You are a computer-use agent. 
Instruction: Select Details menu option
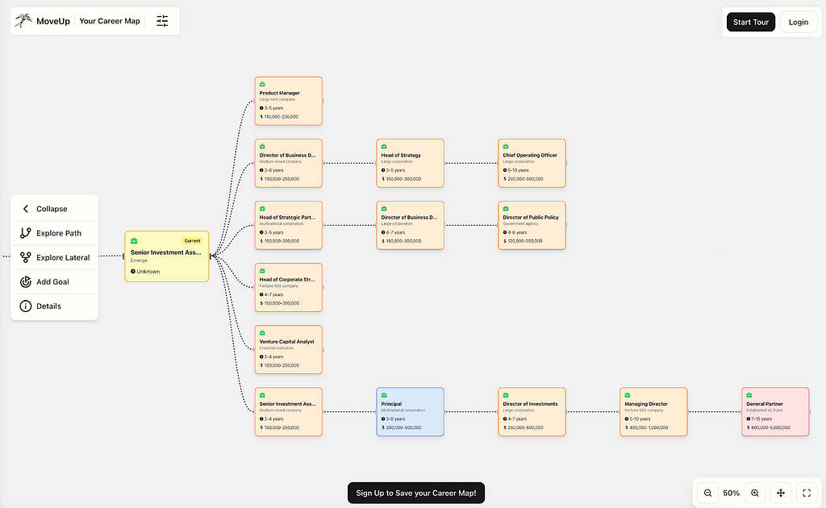(x=54, y=306)
